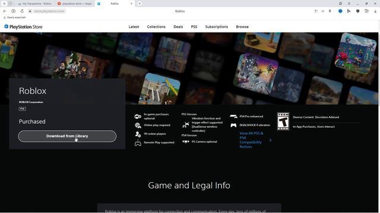The width and height of the screenshot is (380, 213).
Task: Click the In-App Purchases, Users Interact text
Action: pos(313,127)
